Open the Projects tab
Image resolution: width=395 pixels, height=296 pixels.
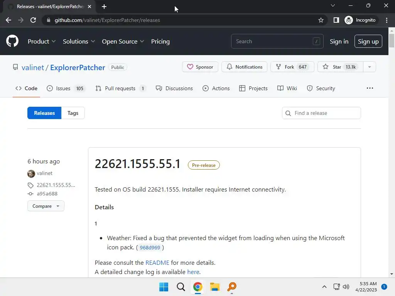click(x=253, y=88)
